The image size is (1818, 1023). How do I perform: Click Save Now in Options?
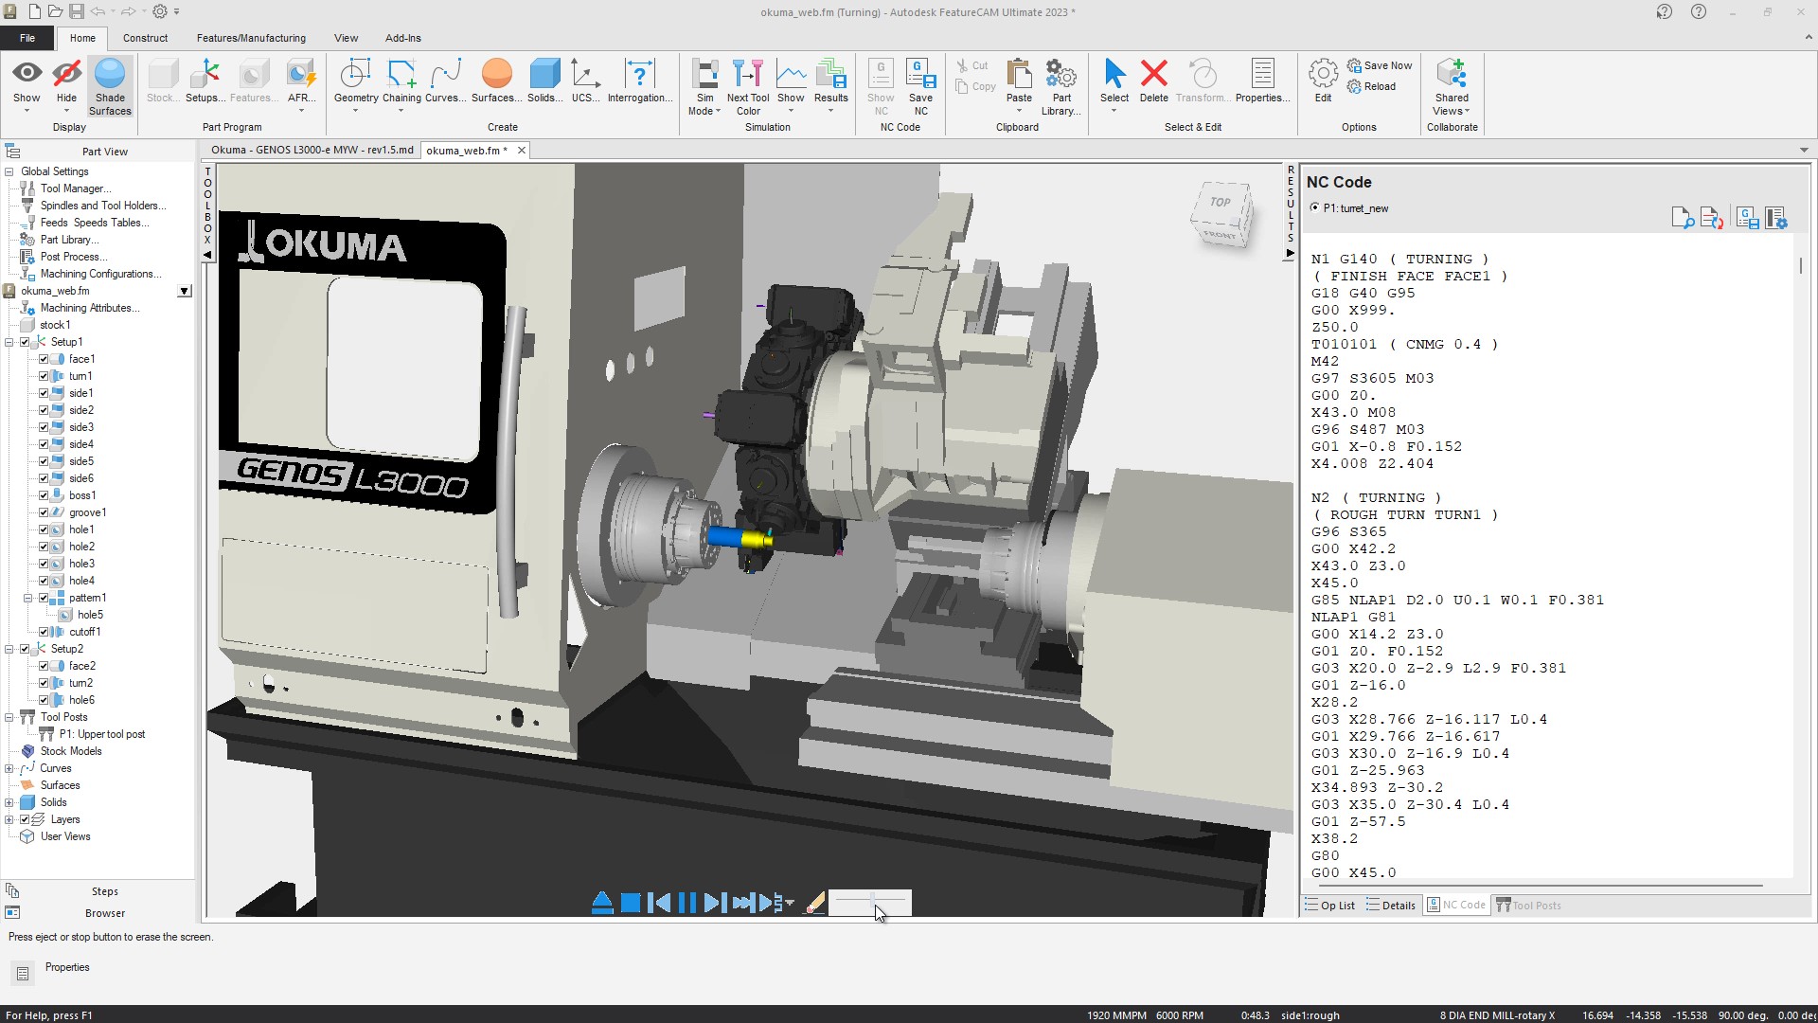click(x=1380, y=65)
